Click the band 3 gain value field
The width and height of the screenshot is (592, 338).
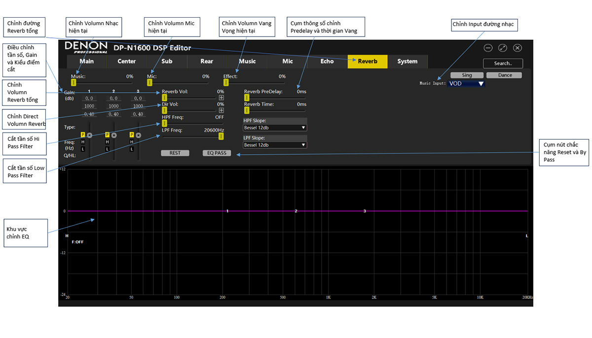(x=138, y=99)
